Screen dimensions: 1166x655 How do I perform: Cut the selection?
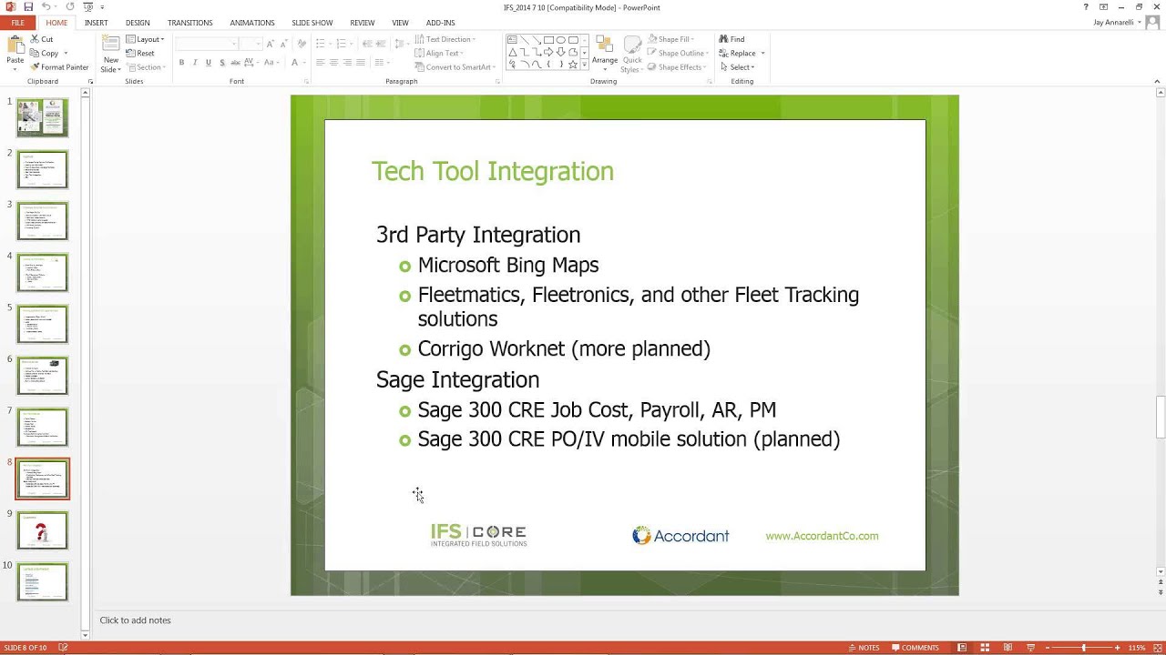coord(42,39)
